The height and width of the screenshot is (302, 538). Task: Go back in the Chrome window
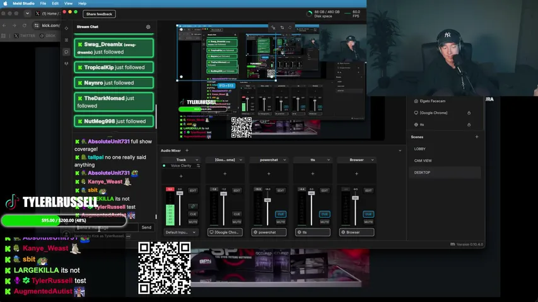tap(4, 25)
